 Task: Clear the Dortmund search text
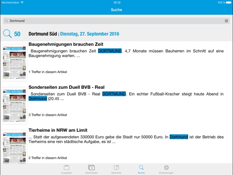tap(226, 21)
